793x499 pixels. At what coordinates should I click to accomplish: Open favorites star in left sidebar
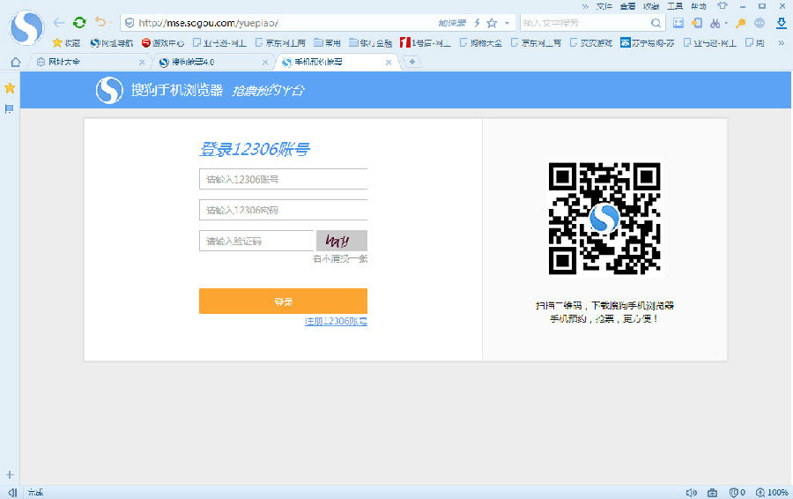pos(10,88)
